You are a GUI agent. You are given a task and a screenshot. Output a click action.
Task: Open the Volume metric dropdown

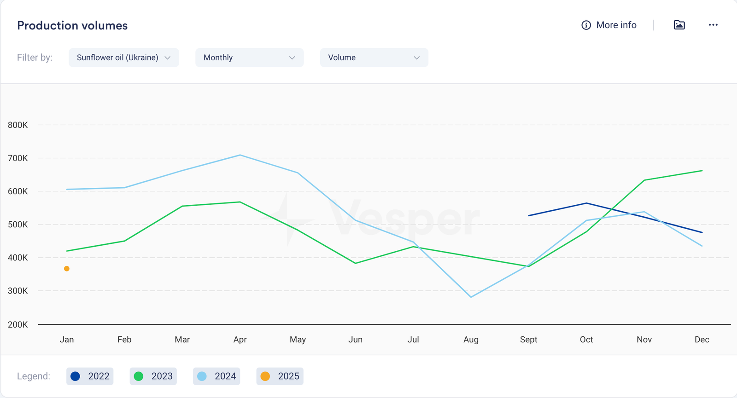click(x=374, y=58)
